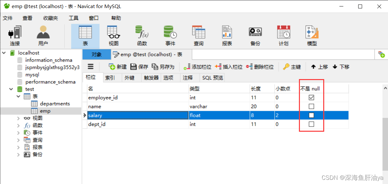Open the Report (报表) toolbar icon
This screenshot has width=388, height=184.
pos(227,36)
